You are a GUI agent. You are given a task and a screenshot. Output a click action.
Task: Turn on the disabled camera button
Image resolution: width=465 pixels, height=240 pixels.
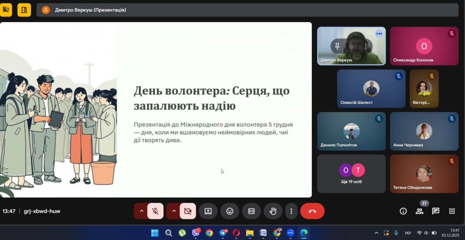[187, 211]
